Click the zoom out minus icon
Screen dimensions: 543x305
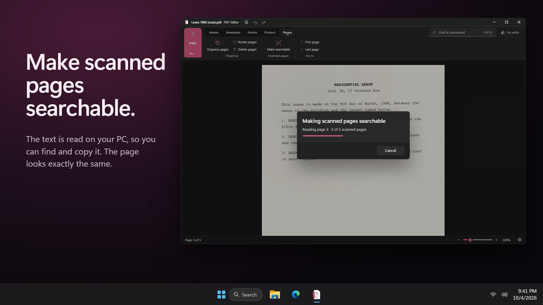coord(459,240)
